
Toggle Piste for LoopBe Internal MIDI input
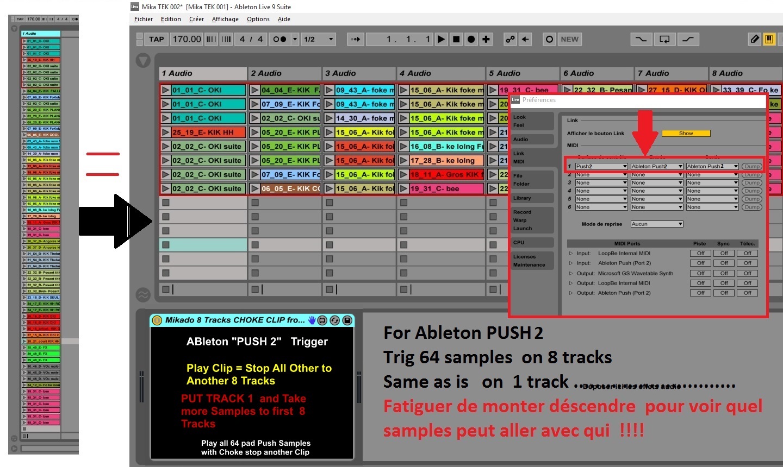[x=700, y=253]
